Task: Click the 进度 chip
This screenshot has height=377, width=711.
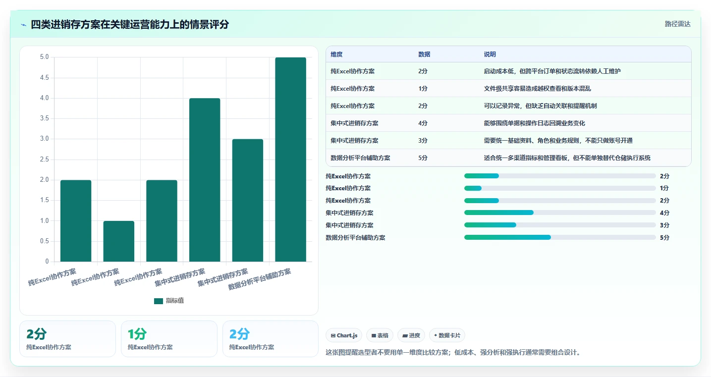Action: (x=411, y=335)
